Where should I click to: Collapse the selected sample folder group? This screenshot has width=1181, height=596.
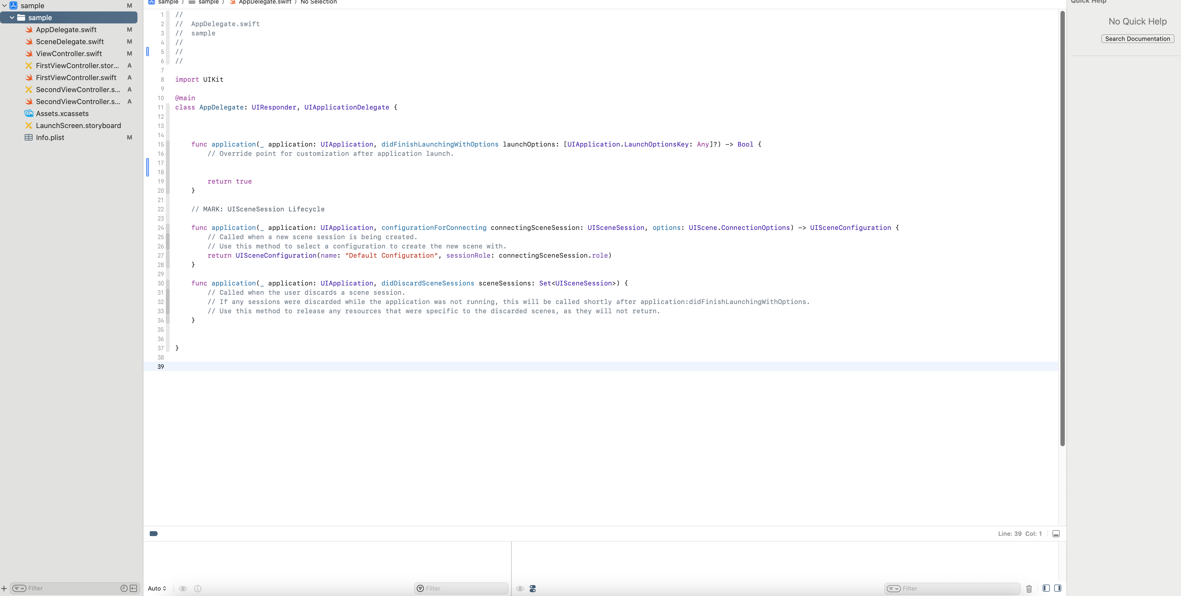(12, 17)
